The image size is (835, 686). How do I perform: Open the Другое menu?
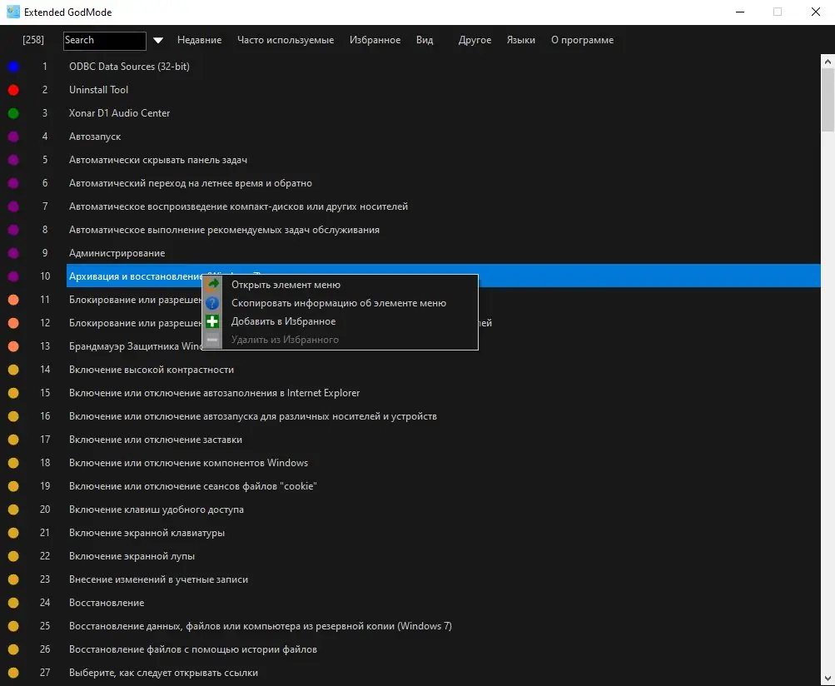click(475, 40)
